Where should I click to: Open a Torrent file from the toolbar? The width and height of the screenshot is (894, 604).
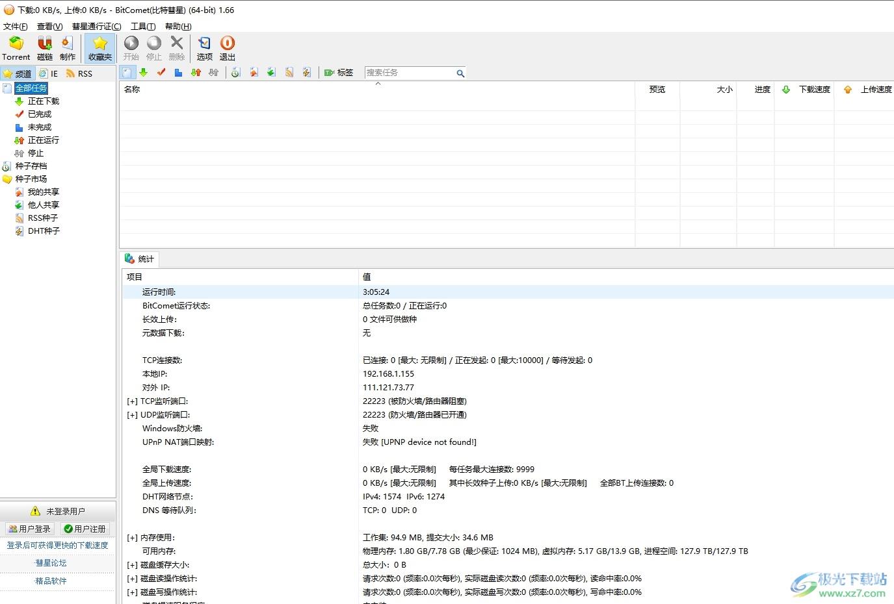16,49
